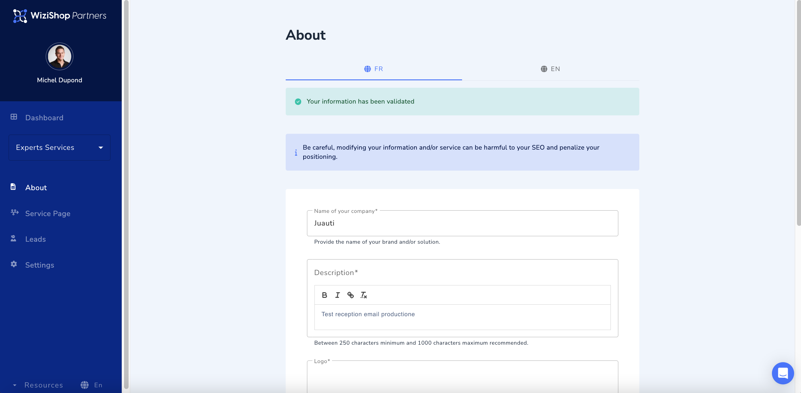
Task: Click the globe icon on FR tab
Action: (367, 69)
